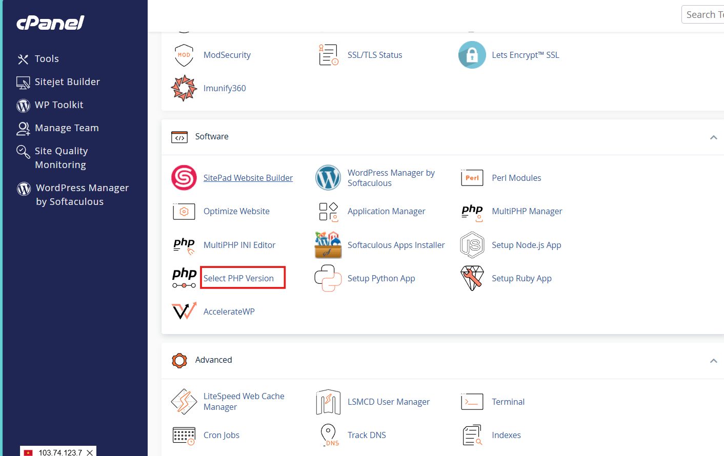Click the Softaculous Apps Installer icon
This screenshot has height=456, width=724.
point(328,245)
